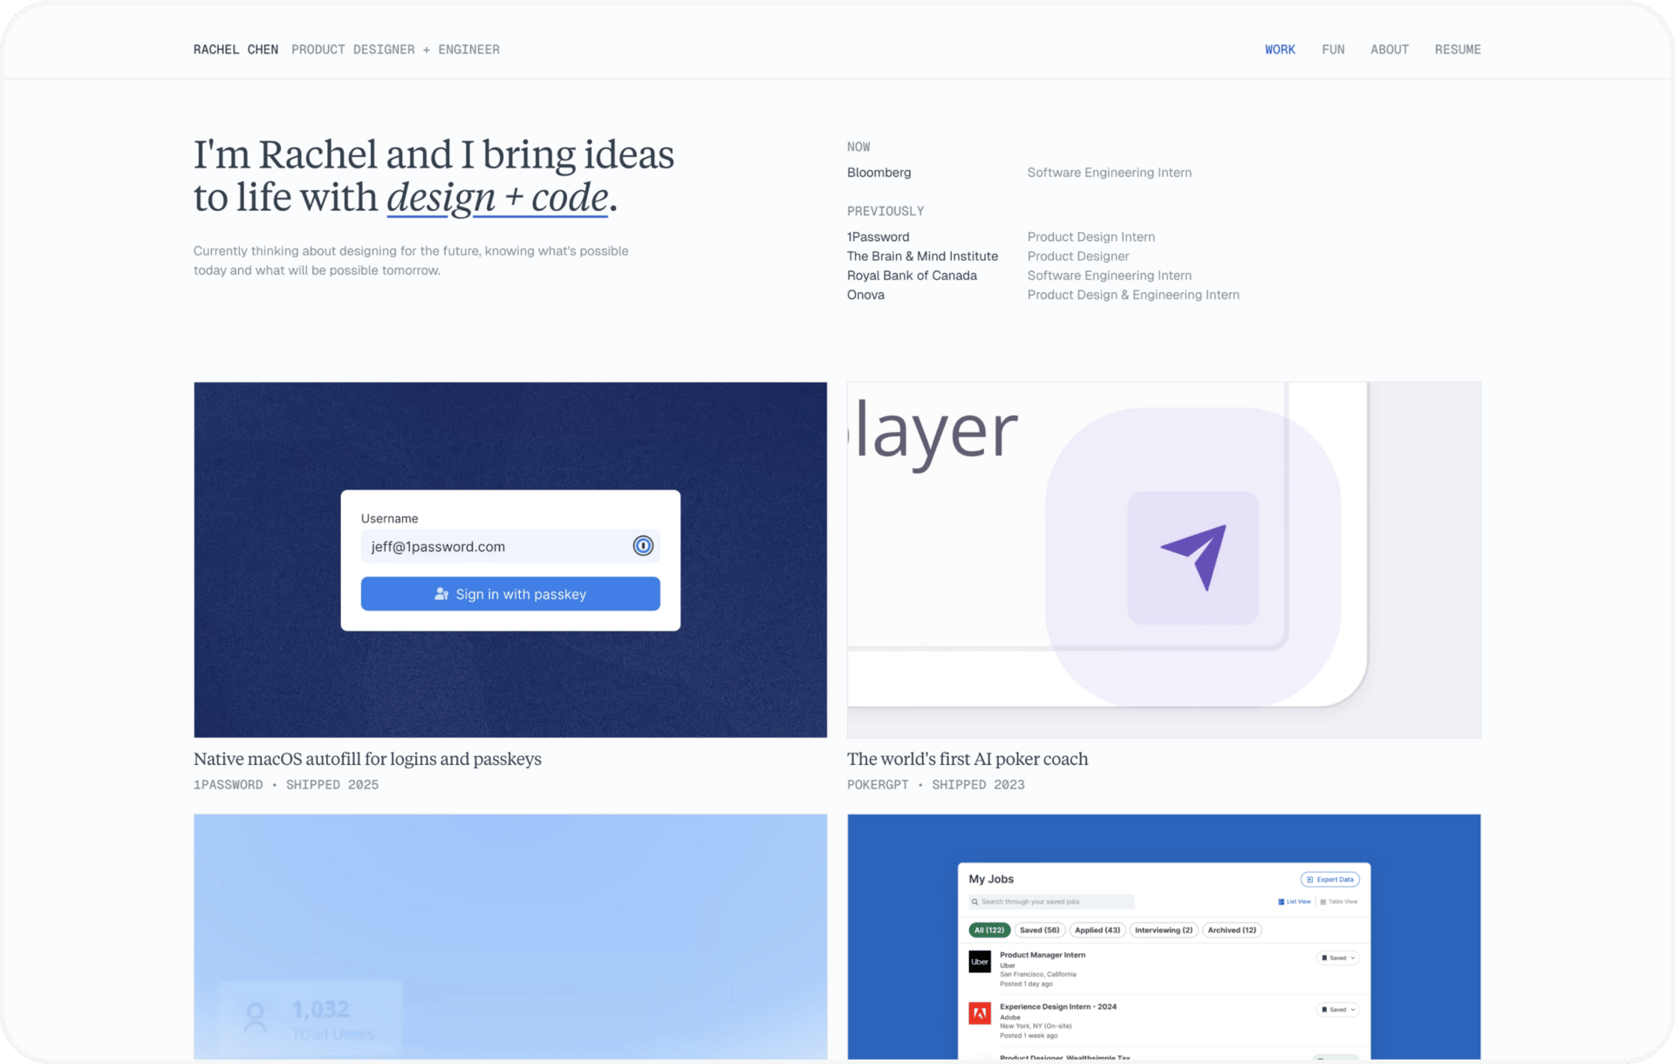
Task: Open the RESUME navigation link
Action: pos(1457,50)
